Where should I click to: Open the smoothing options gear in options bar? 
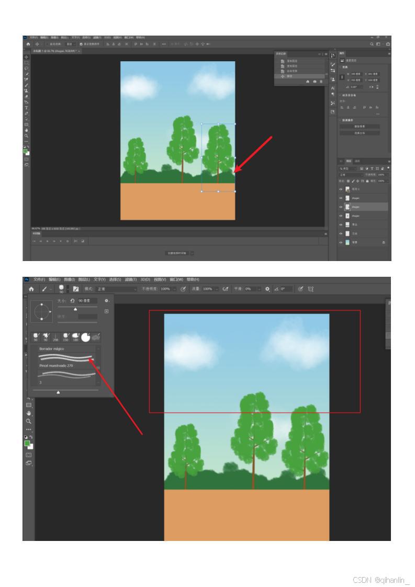267,289
